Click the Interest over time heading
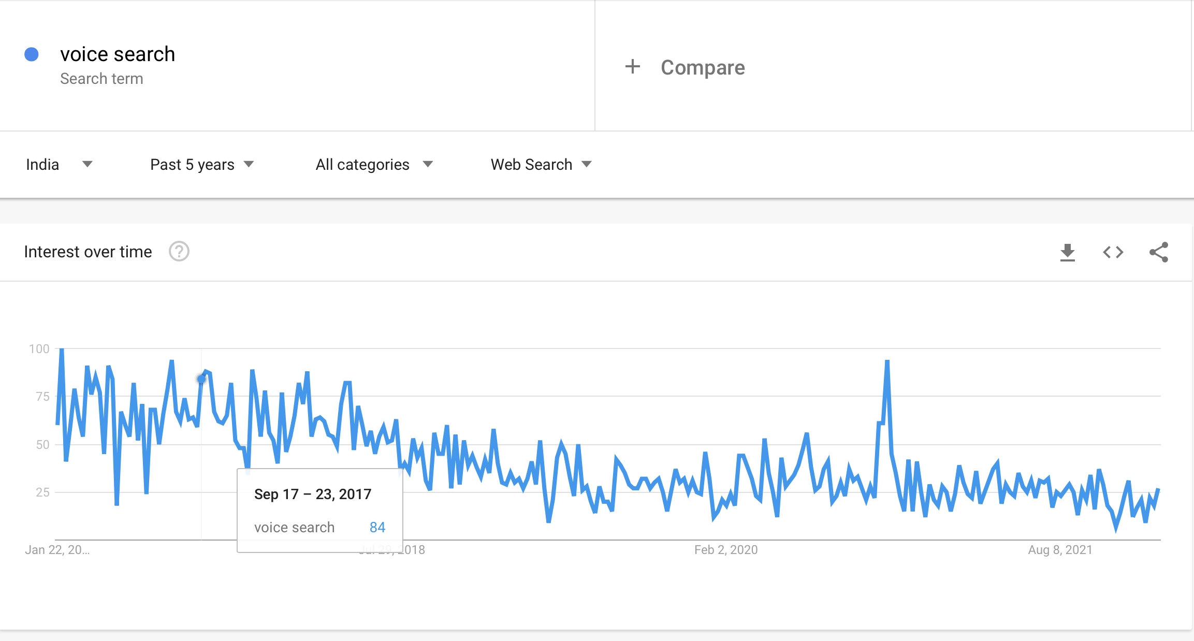1194x641 pixels. tap(88, 252)
